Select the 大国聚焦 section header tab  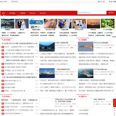tap(83, 40)
